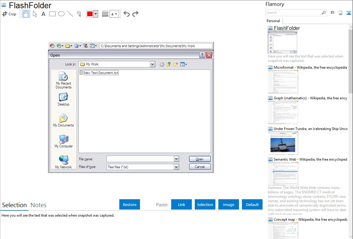Undo the last annotation
The image size is (353, 239).
pyautogui.click(x=126, y=14)
